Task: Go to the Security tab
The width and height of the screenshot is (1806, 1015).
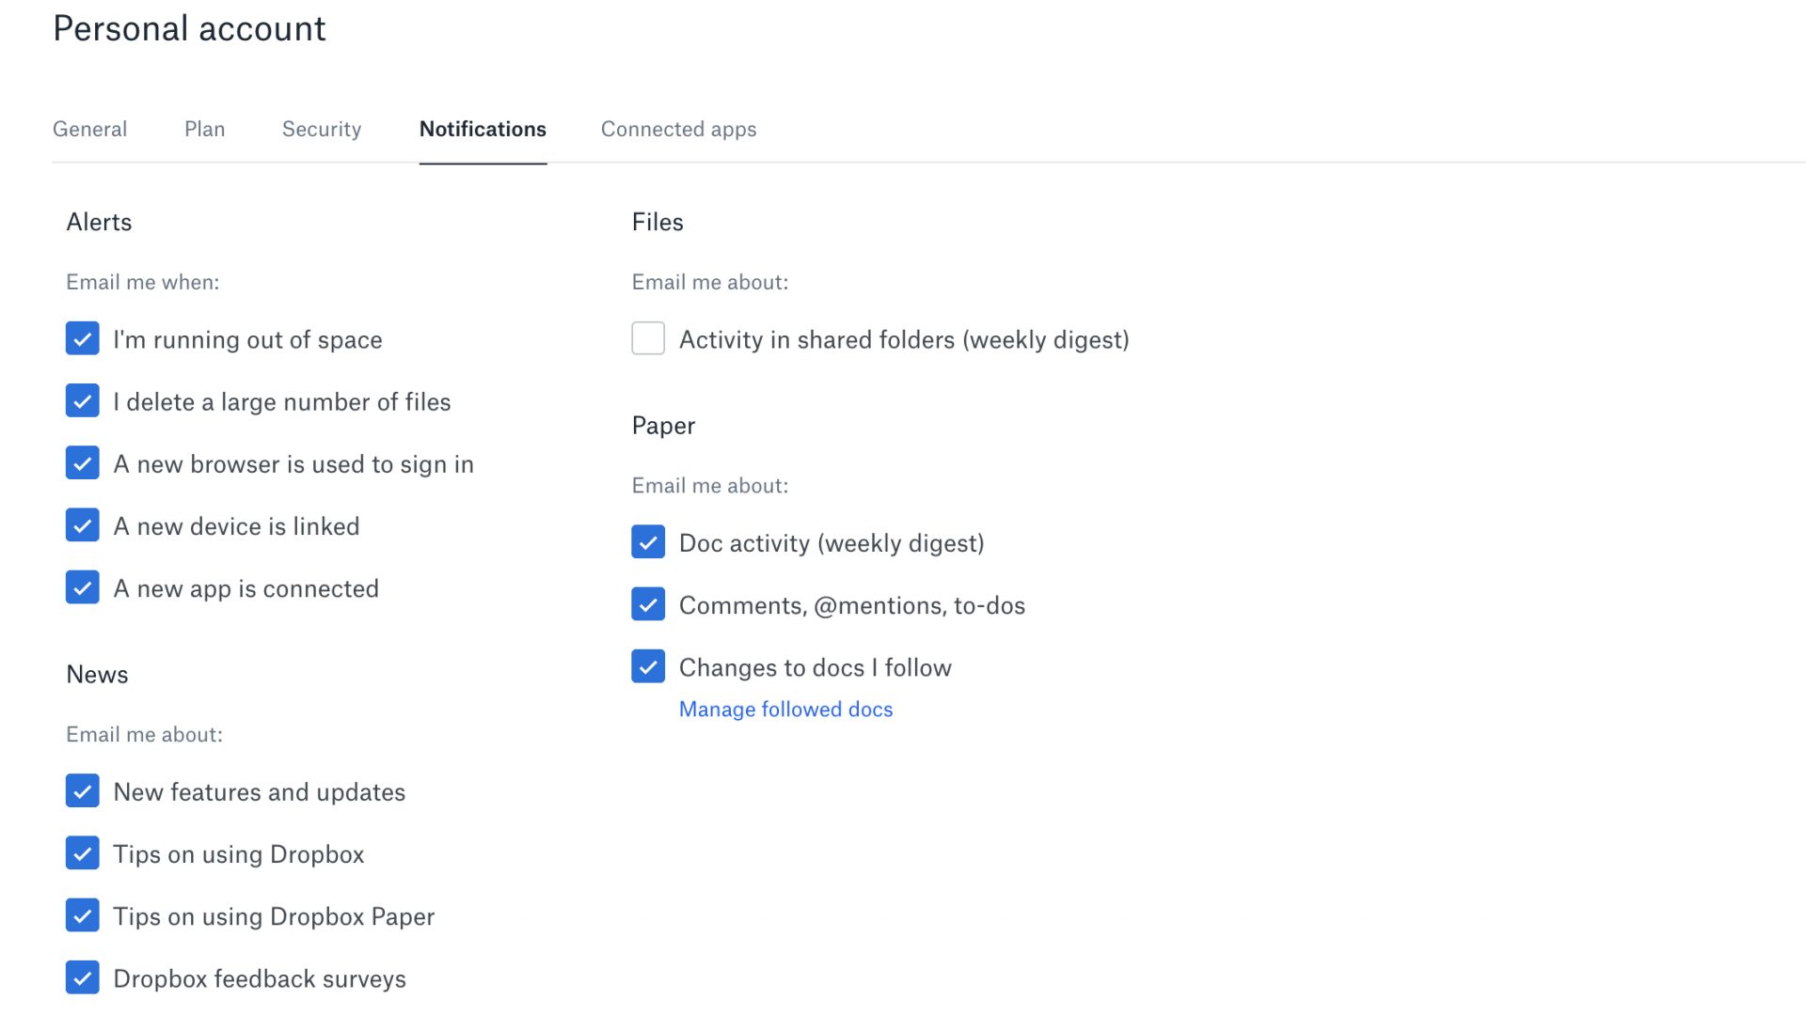Action: coord(322,130)
